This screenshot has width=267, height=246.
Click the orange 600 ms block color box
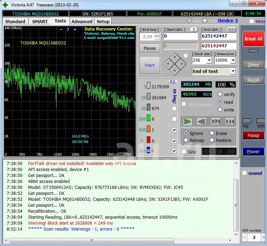(x=149, y=129)
